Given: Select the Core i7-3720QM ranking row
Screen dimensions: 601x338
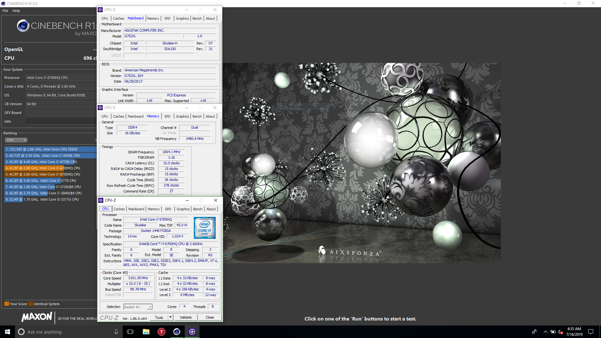Looking at the screenshot, I should pyautogui.click(x=50, y=187).
